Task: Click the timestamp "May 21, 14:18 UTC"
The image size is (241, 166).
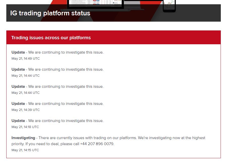Action: [25, 127]
